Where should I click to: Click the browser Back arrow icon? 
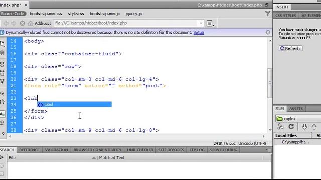pyautogui.click(x=6, y=23)
